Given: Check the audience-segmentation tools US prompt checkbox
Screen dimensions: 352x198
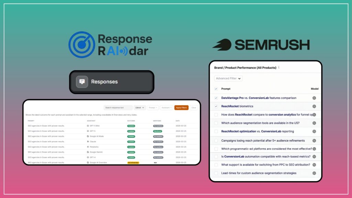Looking at the screenshot, I should pyautogui.click(x=216, y=123).
